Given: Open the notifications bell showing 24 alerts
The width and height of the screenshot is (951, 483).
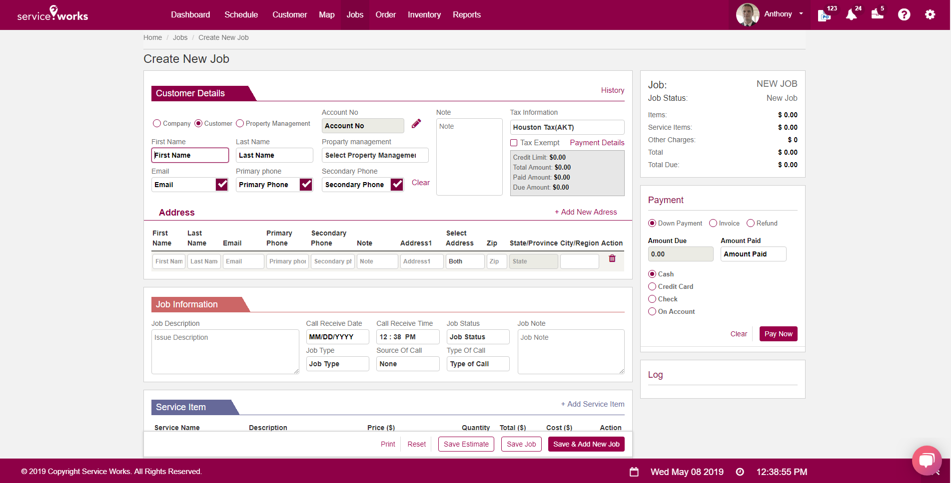Looking at the screenshot, I should pyautogui.click(x=851, y=14).
